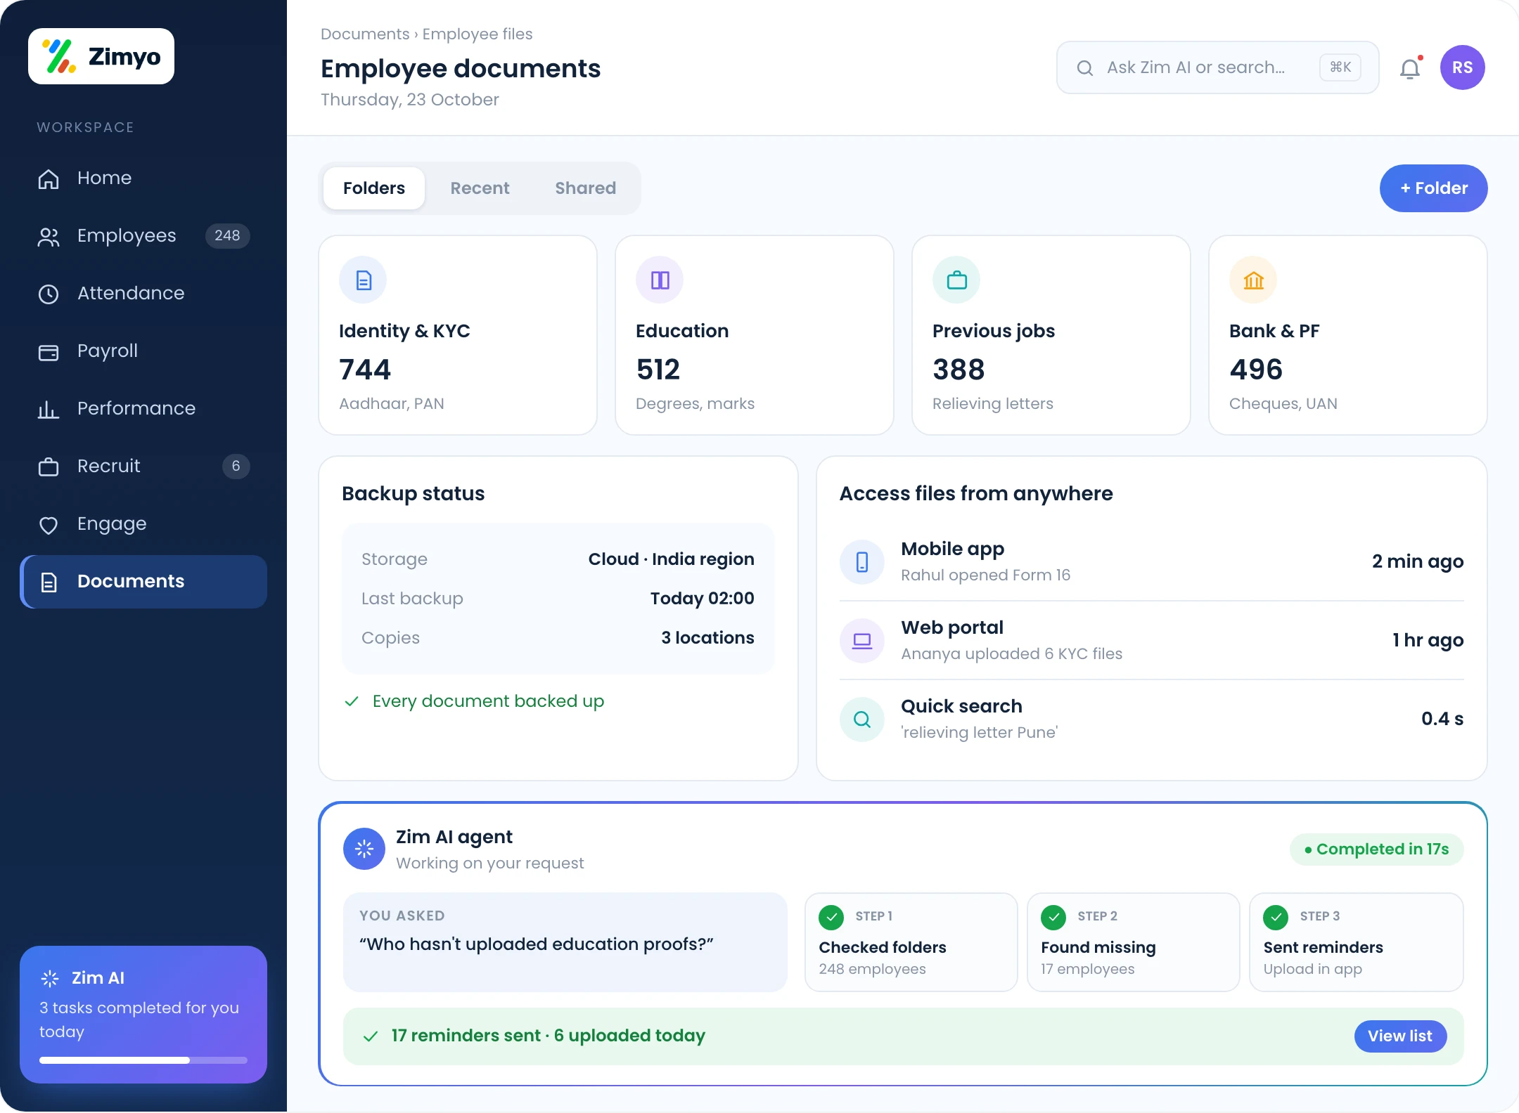The image size is (1519, 1113).
Task: Click the Step 2 green checkmark
Action: [x=1053, y=916]
